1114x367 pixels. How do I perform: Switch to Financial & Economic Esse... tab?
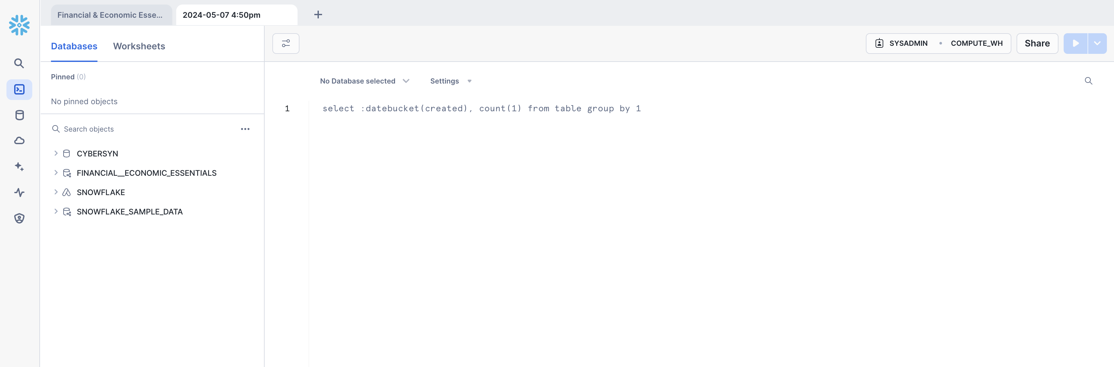[x=110, y=15]
